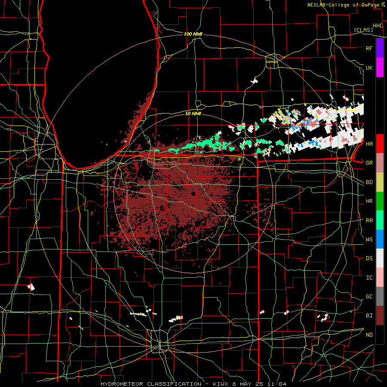This screenshot has height=387, width=387.
Task: Click the brown BI legend swatch
Action: (x=380, y=316)
